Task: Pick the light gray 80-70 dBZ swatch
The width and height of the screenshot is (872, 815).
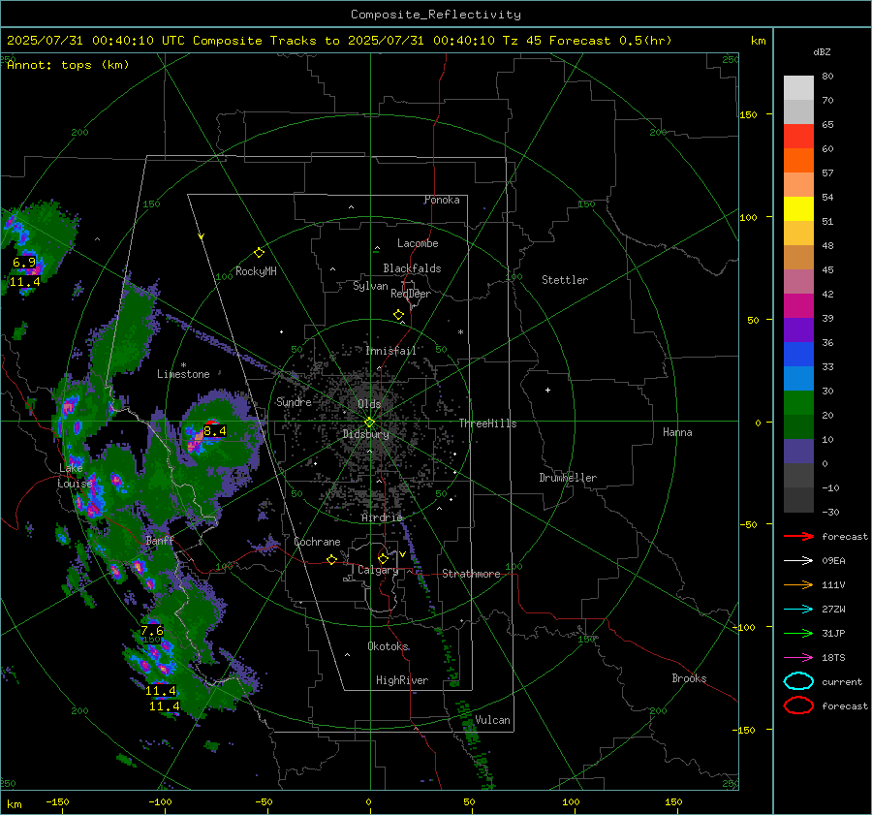Action: pos(798,88)
